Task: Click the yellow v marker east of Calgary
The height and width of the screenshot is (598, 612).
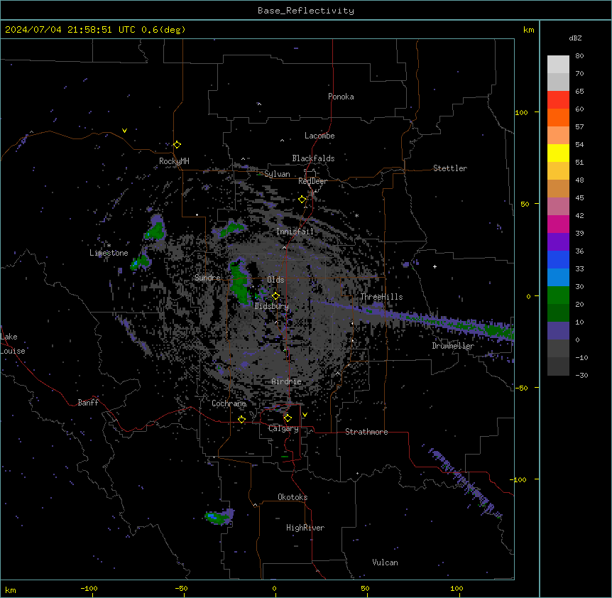Action: click(305, 415)
